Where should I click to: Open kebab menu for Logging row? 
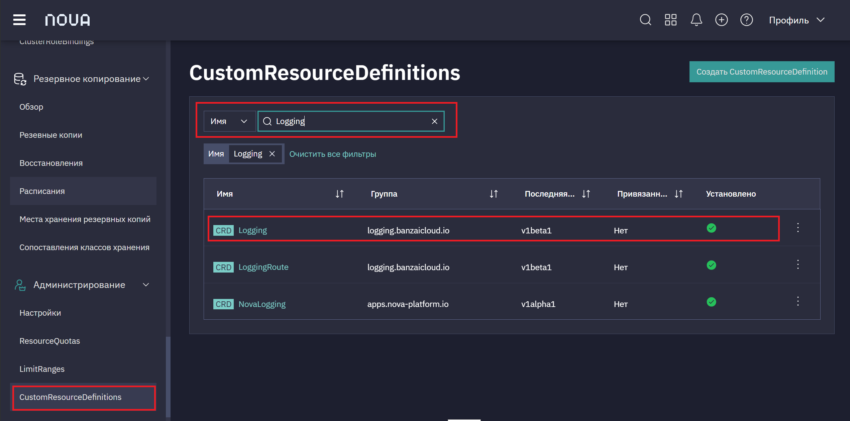tap(798, 228)
